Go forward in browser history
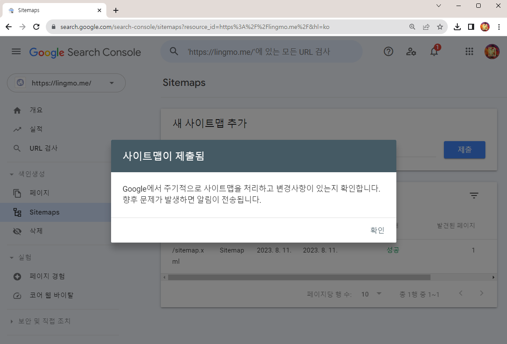 (x=22, y=27)
